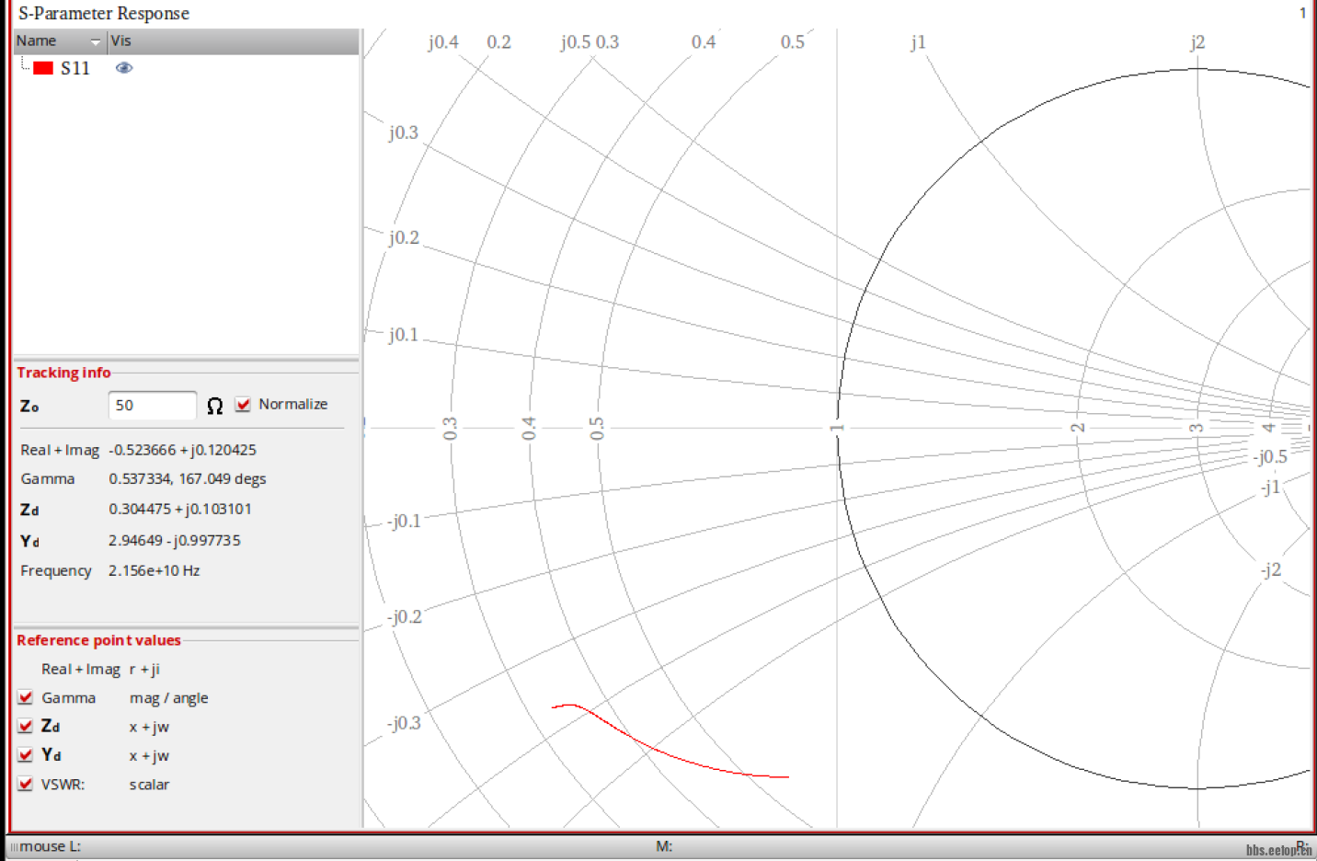Toggle the VSWR reference checkbox

pyautogui.click(x=26, y=784)
